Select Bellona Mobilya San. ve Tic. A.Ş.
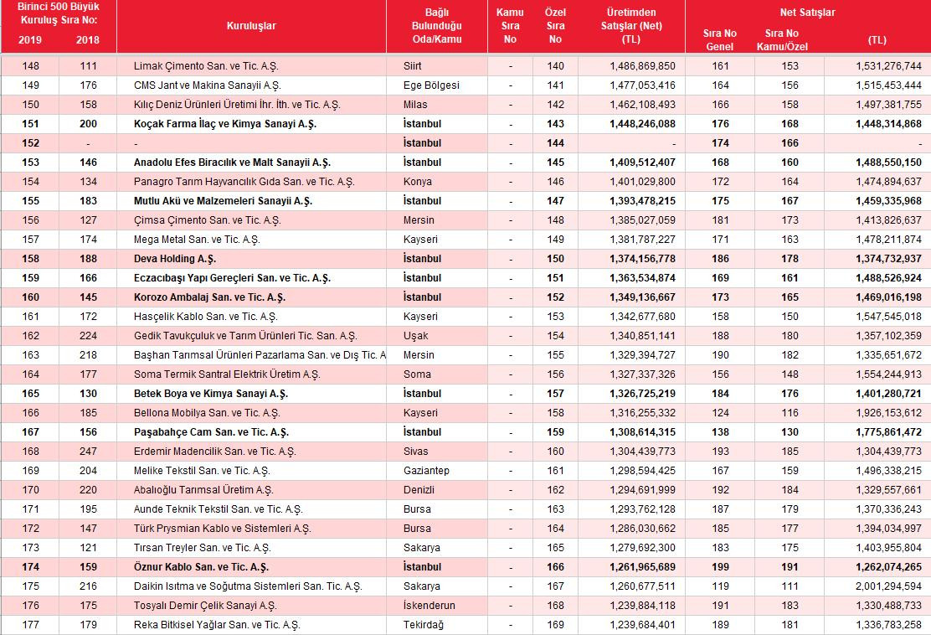Viewport: 931px width, 635px height. point(207,413)
